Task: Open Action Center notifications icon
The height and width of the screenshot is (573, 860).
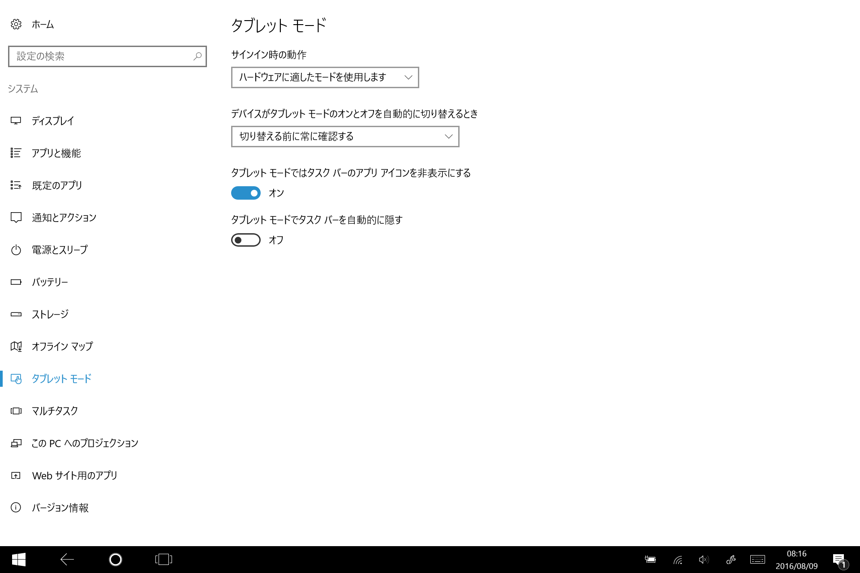Action: click(x=839, y=560)
